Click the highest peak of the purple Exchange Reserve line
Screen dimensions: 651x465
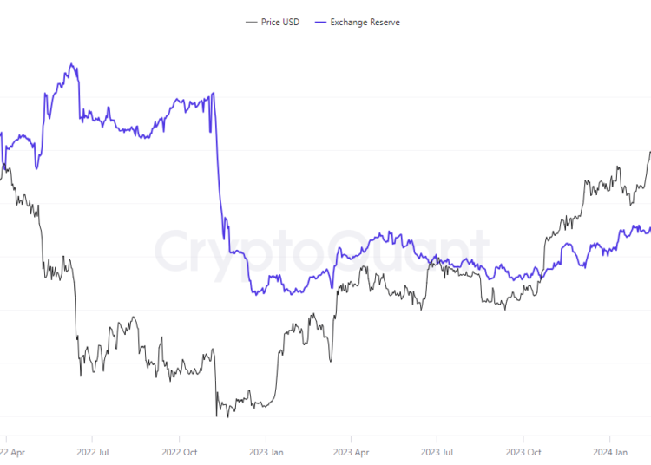tap(71, 64)
